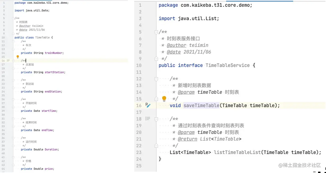
Task: Click the import java.util.Date line
Action: [32, 11]
